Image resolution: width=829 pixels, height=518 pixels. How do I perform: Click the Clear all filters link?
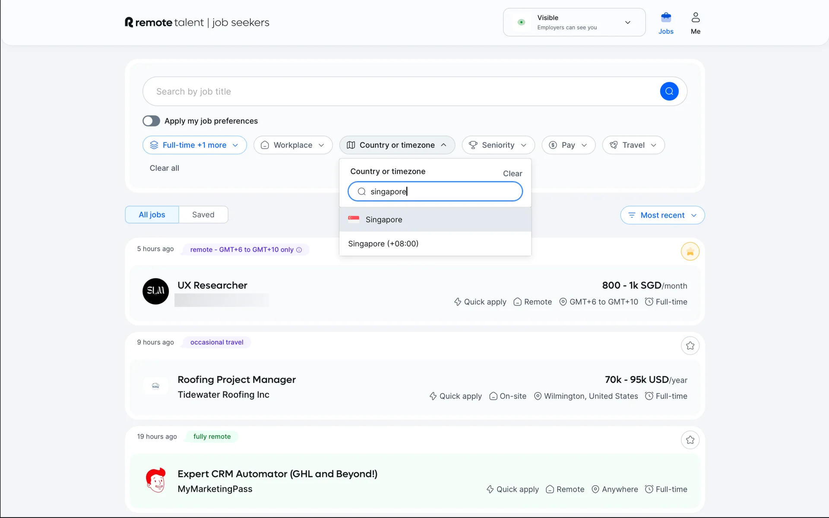(x=164, y=168)
